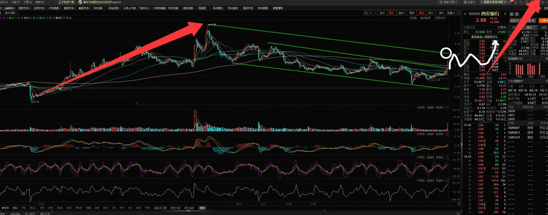The image size is (548, 215).
Task: Select the BOLL indicator tab
Action: (x=32, y=208)
